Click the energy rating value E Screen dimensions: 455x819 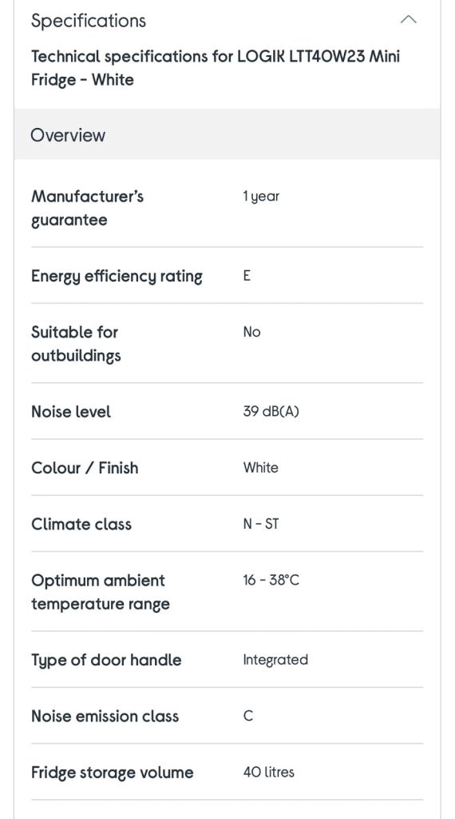247,275
